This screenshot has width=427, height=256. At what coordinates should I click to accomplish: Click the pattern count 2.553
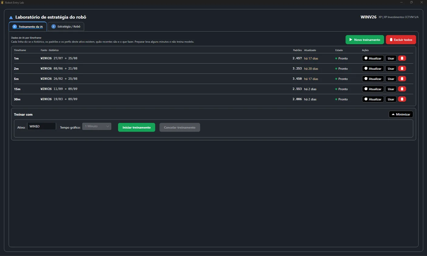click(297, 89)
